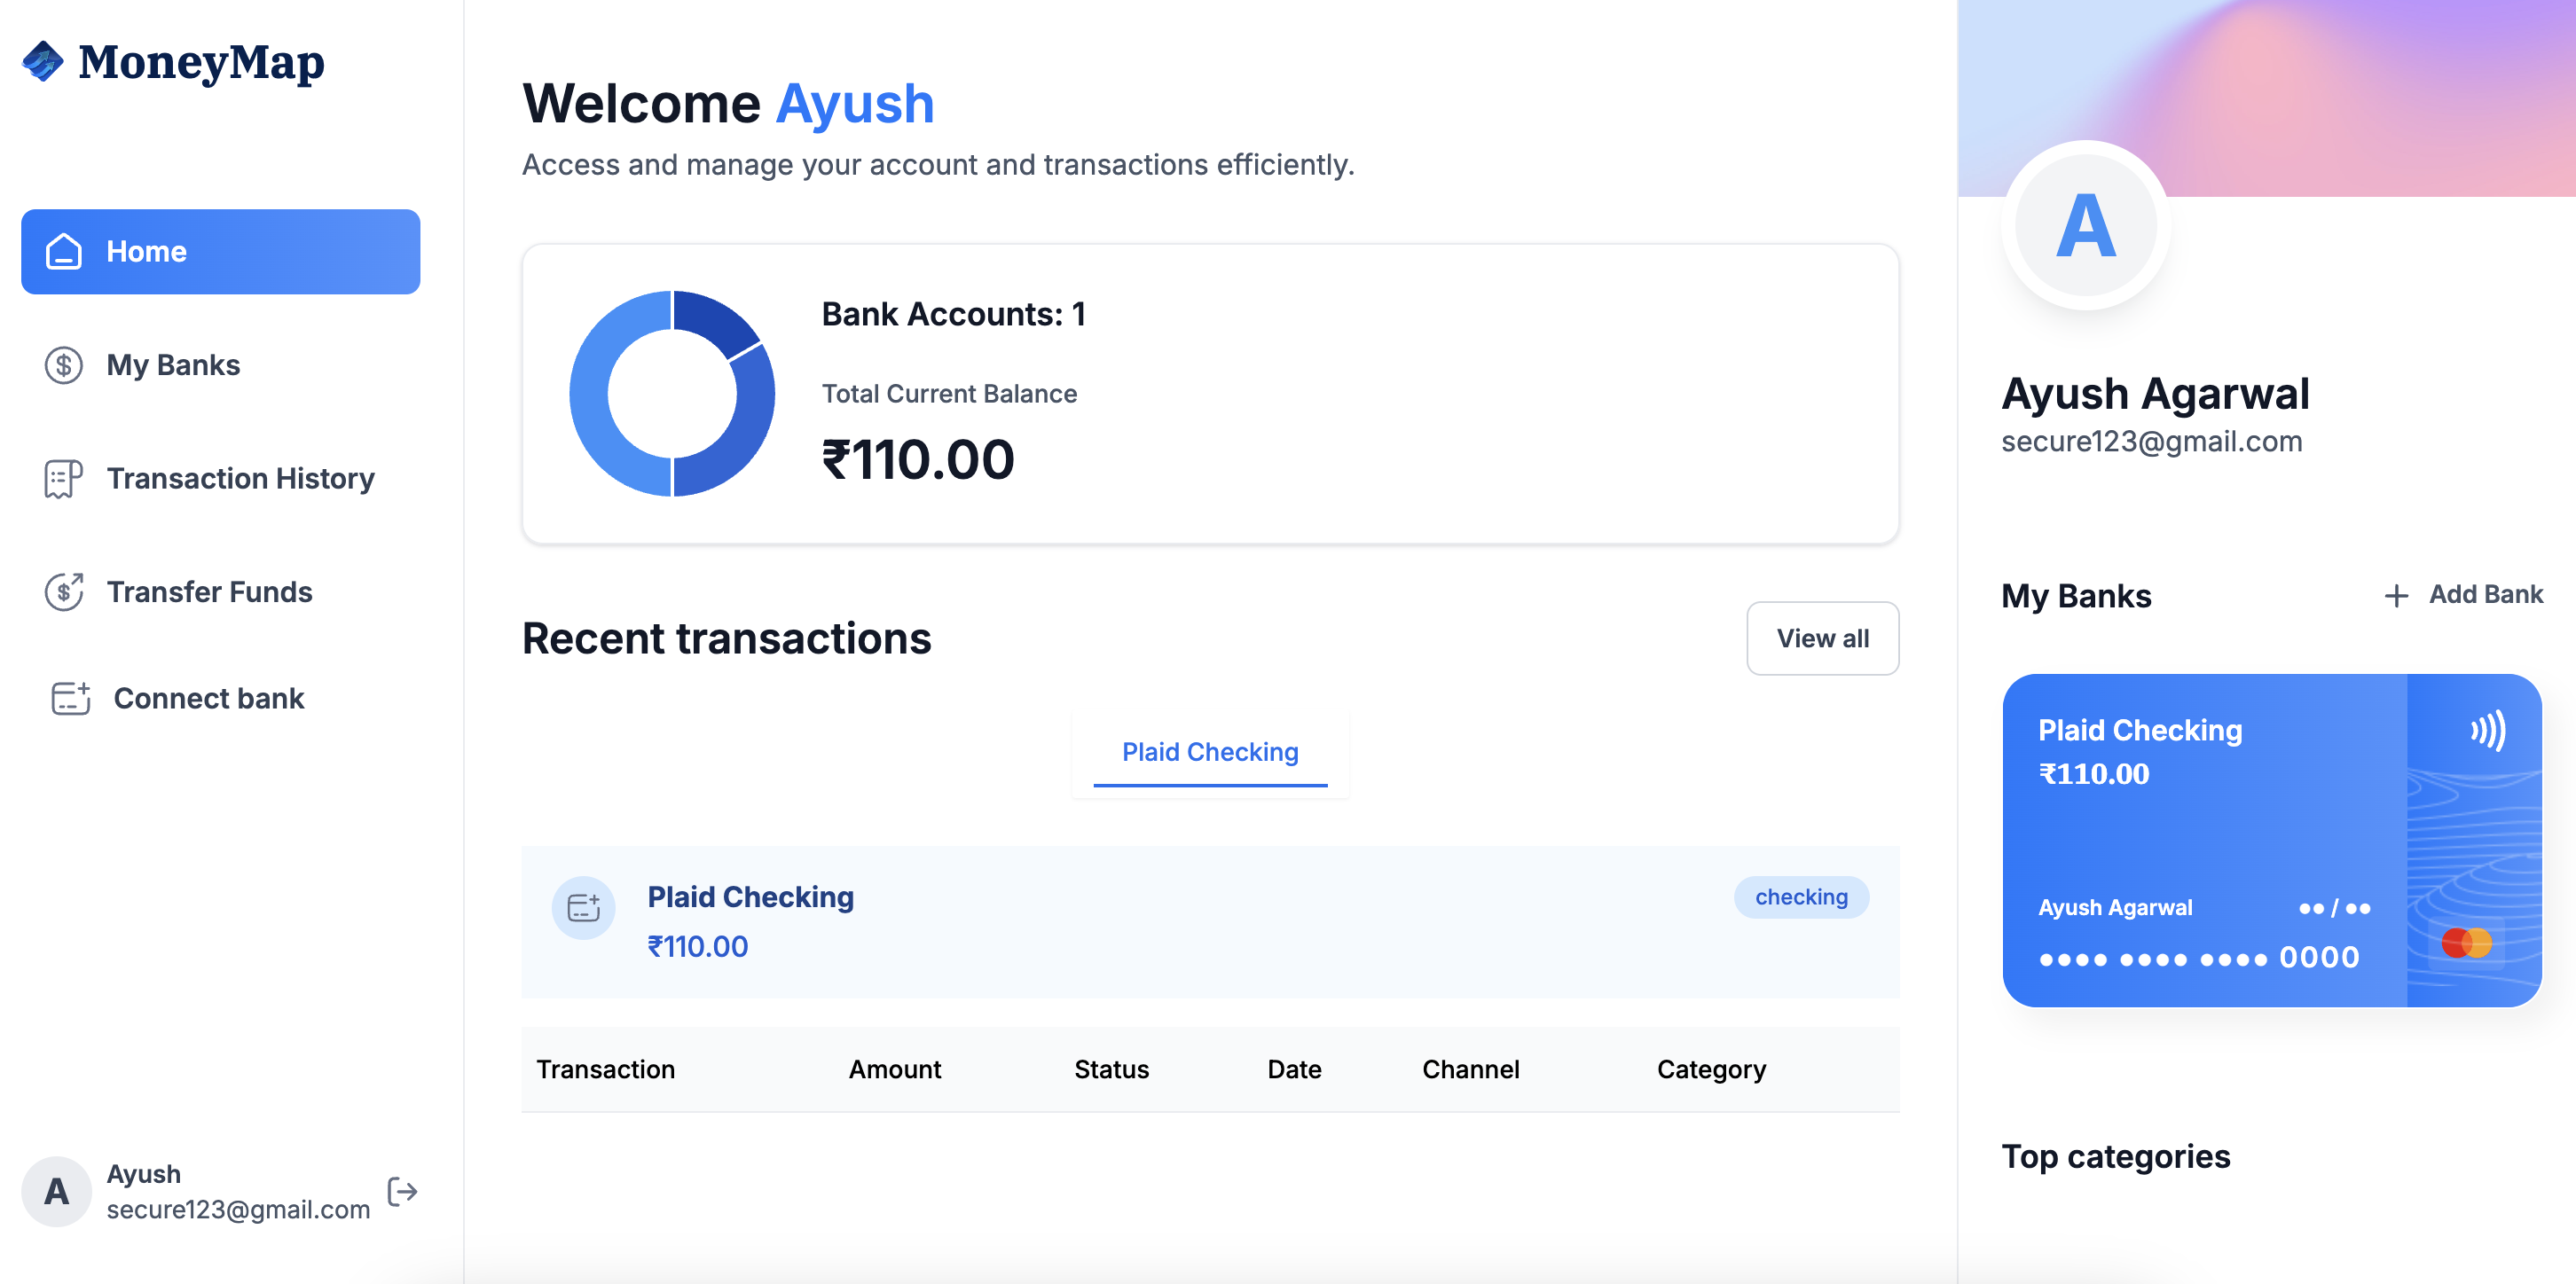The height and width of the screenshot is (1284, 2576).
Task: Click the wallet icon beside Plaid Checking transaction row
Action: (583, 907)
